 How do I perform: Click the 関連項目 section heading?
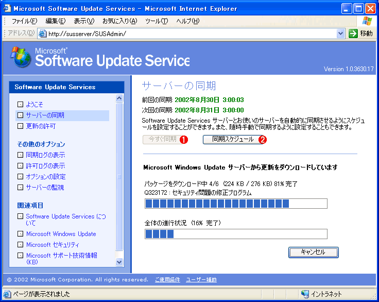tap(30, 206)
